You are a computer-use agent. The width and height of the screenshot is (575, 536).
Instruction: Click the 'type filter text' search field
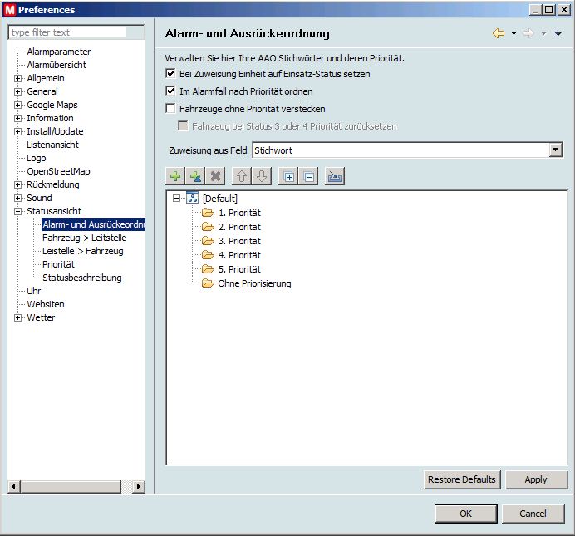[x=68, y=32]
